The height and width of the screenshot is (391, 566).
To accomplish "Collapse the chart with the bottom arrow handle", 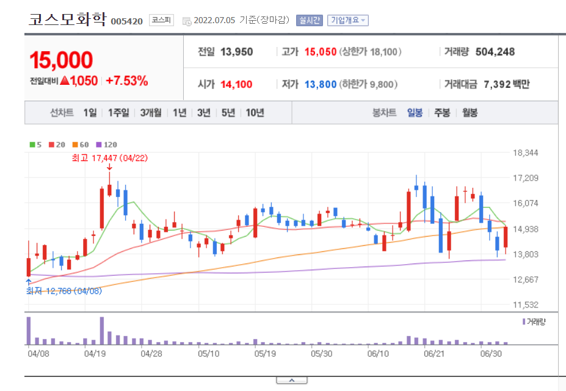I will (x=292, y=380).
